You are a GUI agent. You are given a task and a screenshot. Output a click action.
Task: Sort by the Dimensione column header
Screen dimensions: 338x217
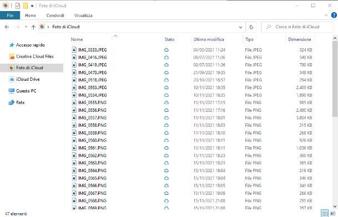[300, 39]
